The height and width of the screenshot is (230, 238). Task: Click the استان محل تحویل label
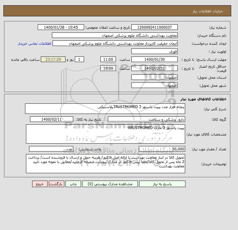click(x=212, y=77)
